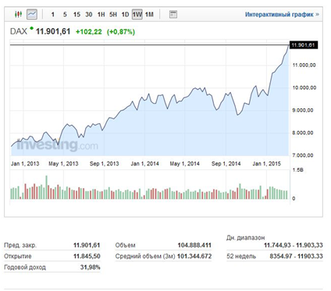The width and height of the screenshot is (331, 291).
Task: Click the 11.901,61 current price label
Action: pos(304,45)
